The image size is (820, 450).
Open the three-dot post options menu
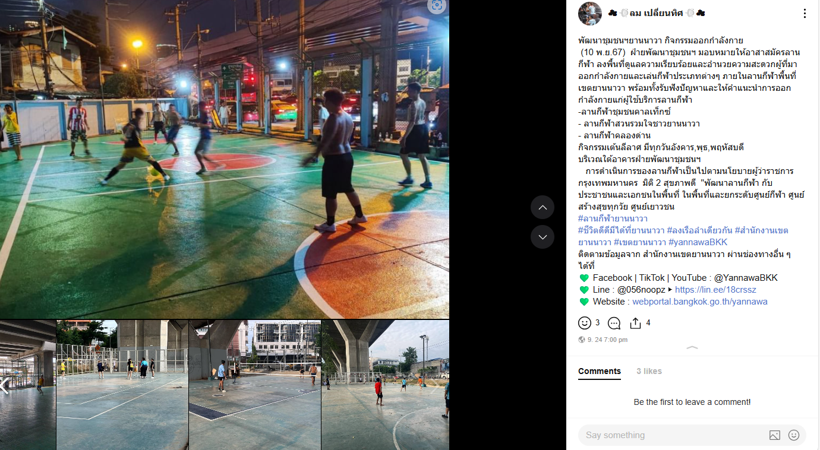coord(805,13)
